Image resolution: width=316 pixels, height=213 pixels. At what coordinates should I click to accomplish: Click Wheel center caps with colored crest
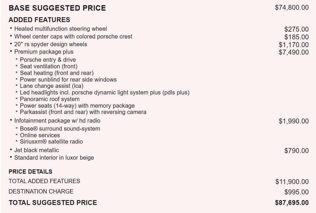(73, 37)
